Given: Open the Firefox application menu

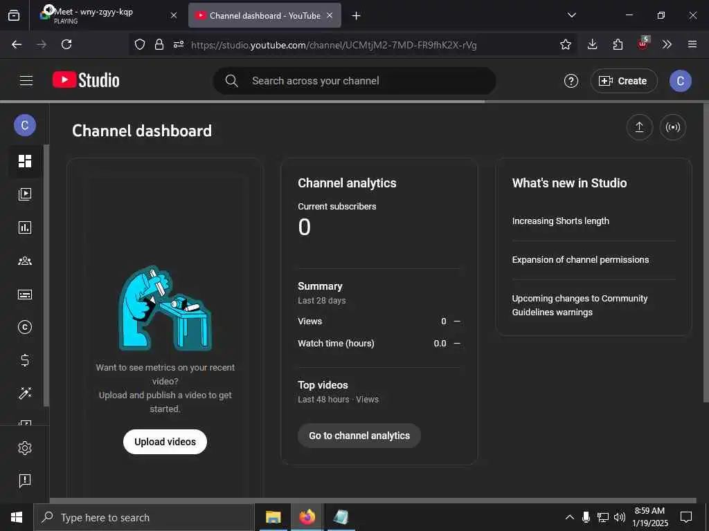Looking at the screenshot, I should point(692,44).
